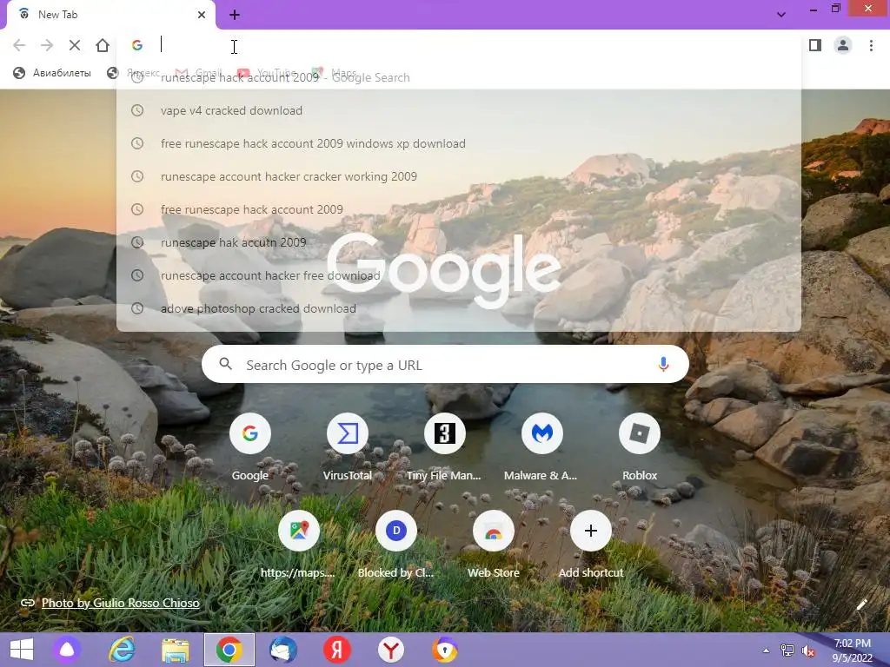Click the muted volume tray icon
This screenshot has width=890, height=667.
[808, 650]
